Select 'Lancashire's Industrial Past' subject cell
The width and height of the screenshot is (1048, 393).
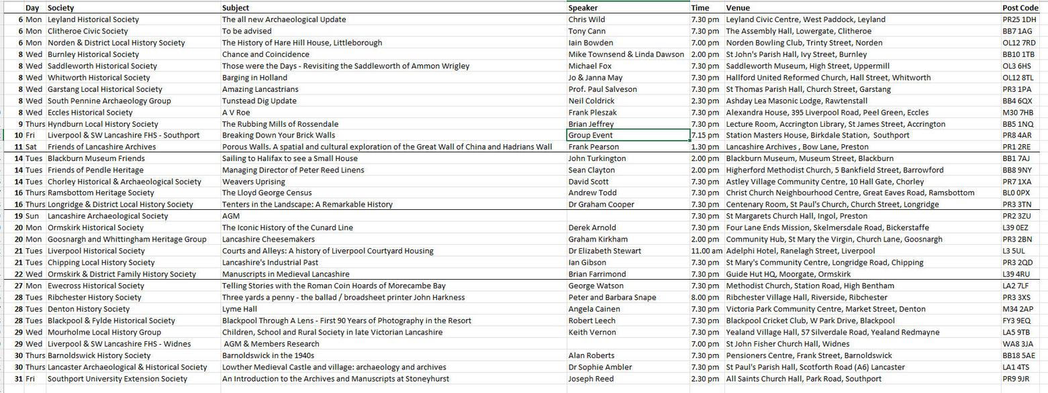pyautogui.click(x=393, y=263)
